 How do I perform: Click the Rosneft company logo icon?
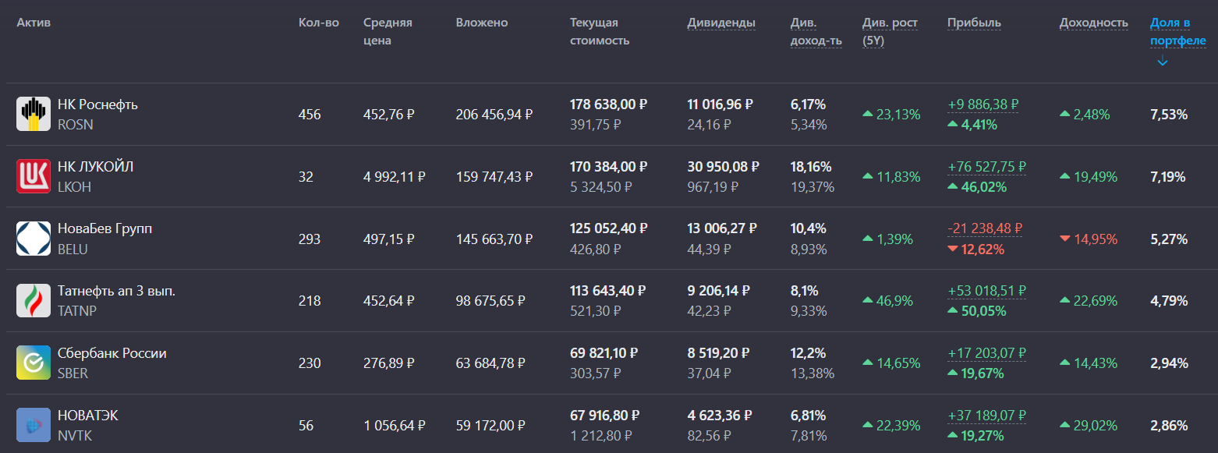34,114
